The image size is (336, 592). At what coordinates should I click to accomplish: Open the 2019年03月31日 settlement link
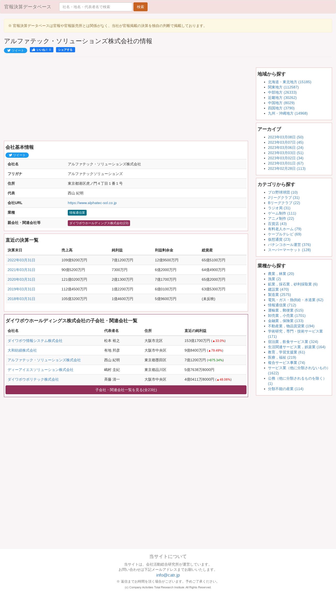(x=21, y=289)
